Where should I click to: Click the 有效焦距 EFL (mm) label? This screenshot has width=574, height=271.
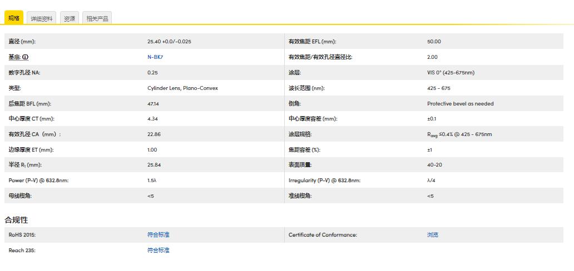click(x=312, y=42)
